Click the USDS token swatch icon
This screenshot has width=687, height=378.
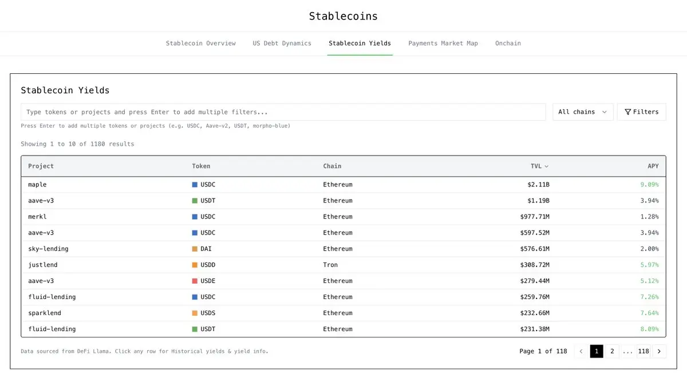pos(195,313)
